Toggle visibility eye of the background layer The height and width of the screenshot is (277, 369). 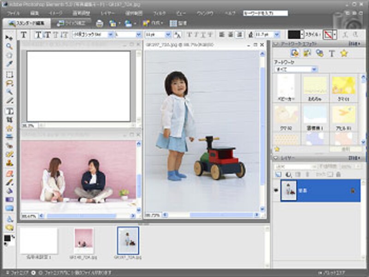coord(276,190)
